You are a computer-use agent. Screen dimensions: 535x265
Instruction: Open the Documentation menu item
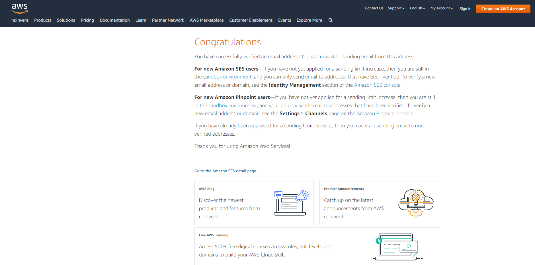pyautogui.click(x=115, y=20)
